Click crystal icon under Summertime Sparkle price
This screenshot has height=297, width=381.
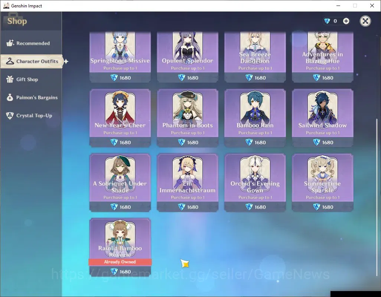click(316, 207)
